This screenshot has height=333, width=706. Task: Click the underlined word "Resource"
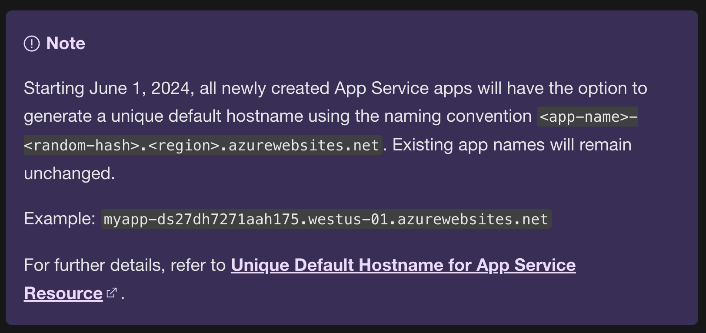[63, 293]
